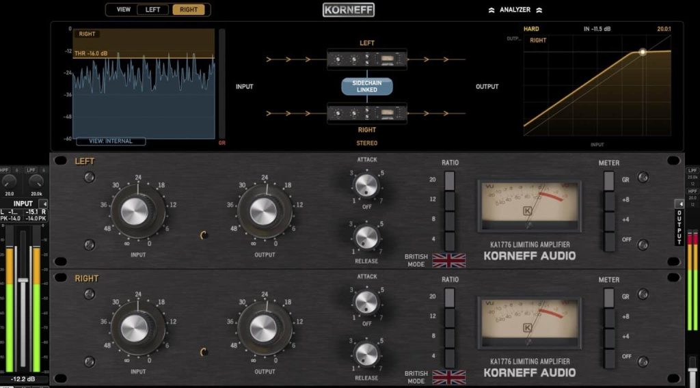Set RIGHT unit meter to +8
The height and width of the screenshot is (388, 700).
click(609, 317)
